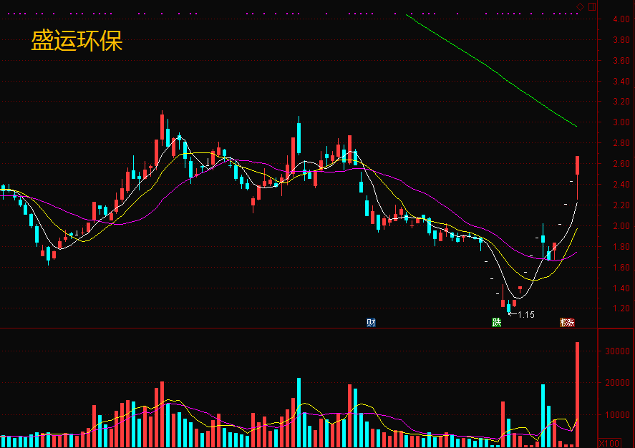Toggle the split-panel layout icon
This screenshot has width=635, height=448.
pos(592,6)
